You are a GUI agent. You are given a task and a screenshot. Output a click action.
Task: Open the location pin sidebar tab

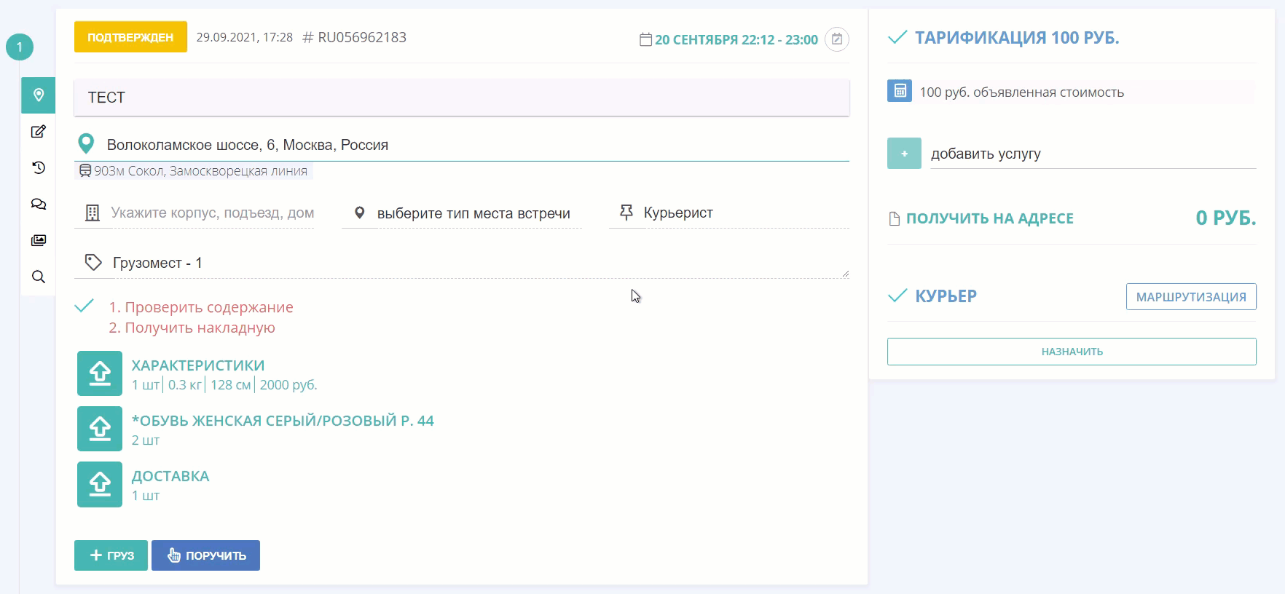39,95
